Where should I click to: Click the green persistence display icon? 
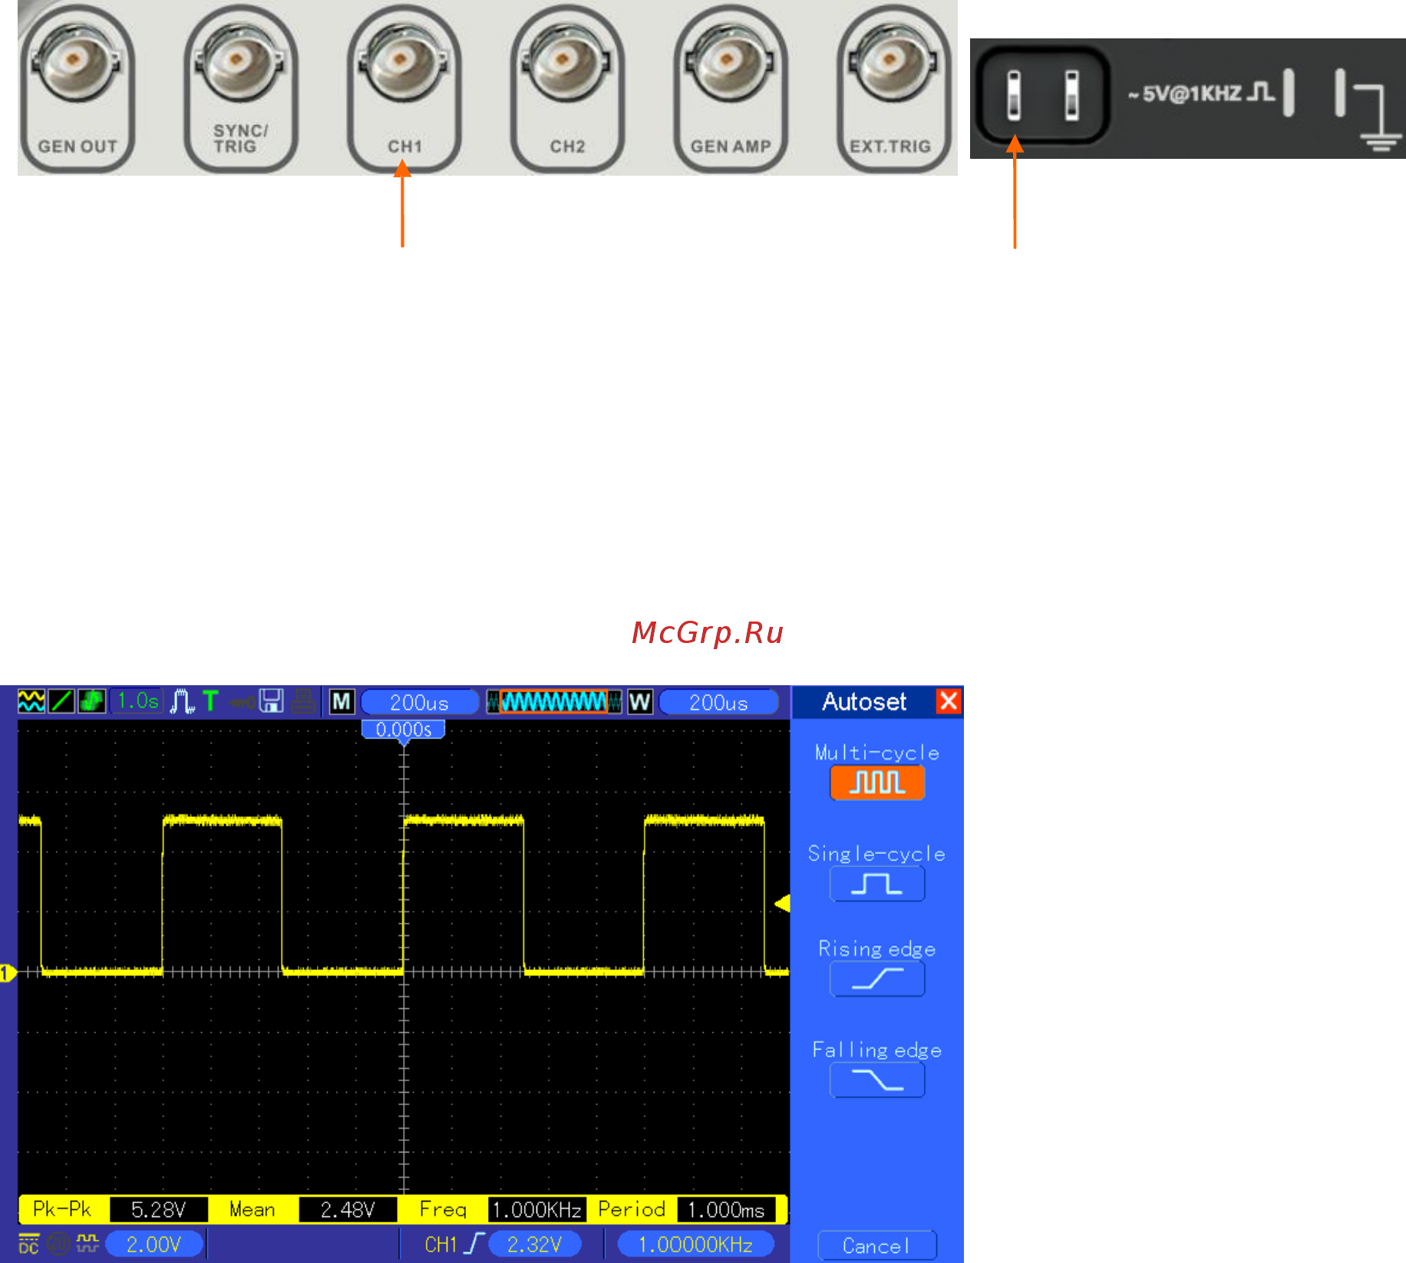(x=91, y=701)
